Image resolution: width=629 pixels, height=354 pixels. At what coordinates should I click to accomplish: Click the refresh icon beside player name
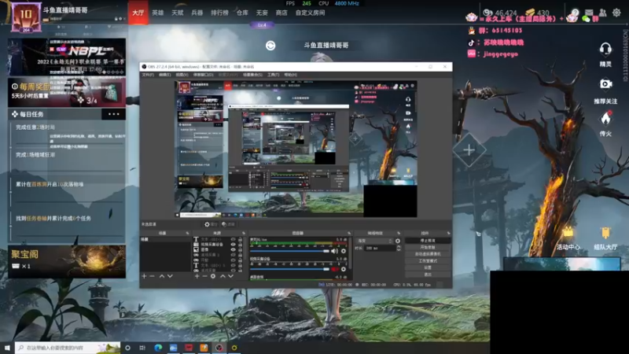[x=270, y=46]
